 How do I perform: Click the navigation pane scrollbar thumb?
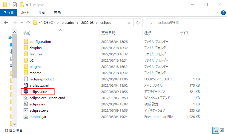click(14, 56)
